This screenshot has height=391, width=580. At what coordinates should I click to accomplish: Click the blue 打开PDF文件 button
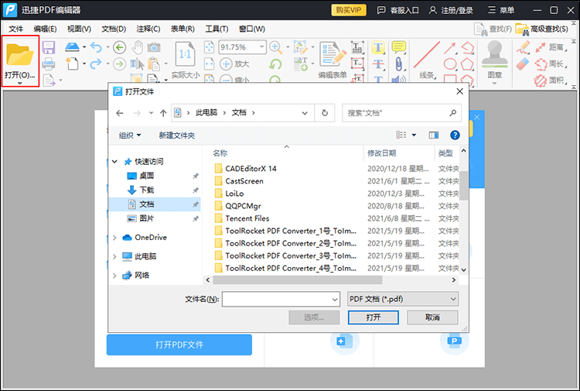click(x=179, y=345)
